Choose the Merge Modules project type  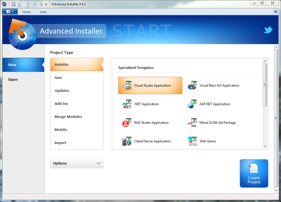click(x=77, y=117)
